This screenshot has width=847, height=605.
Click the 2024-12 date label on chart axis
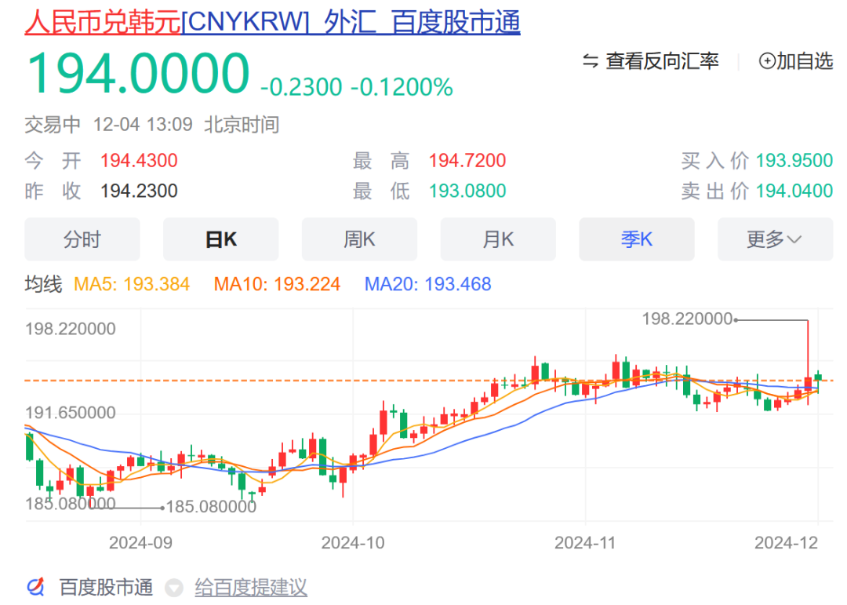tap(787, 542)
